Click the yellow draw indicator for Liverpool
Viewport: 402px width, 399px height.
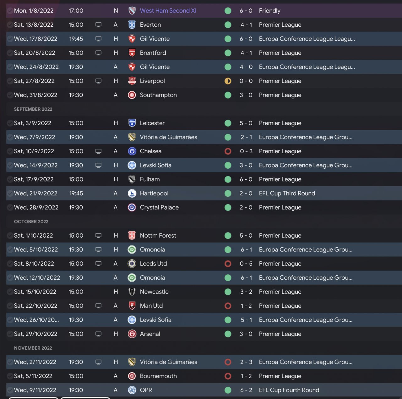point(228,81)
